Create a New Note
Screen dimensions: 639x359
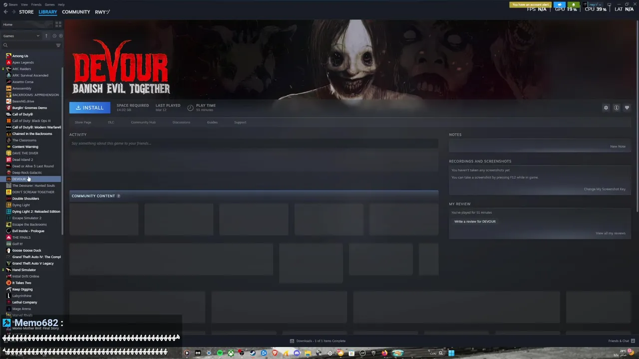pyautogui.click(x=618, y=147)
